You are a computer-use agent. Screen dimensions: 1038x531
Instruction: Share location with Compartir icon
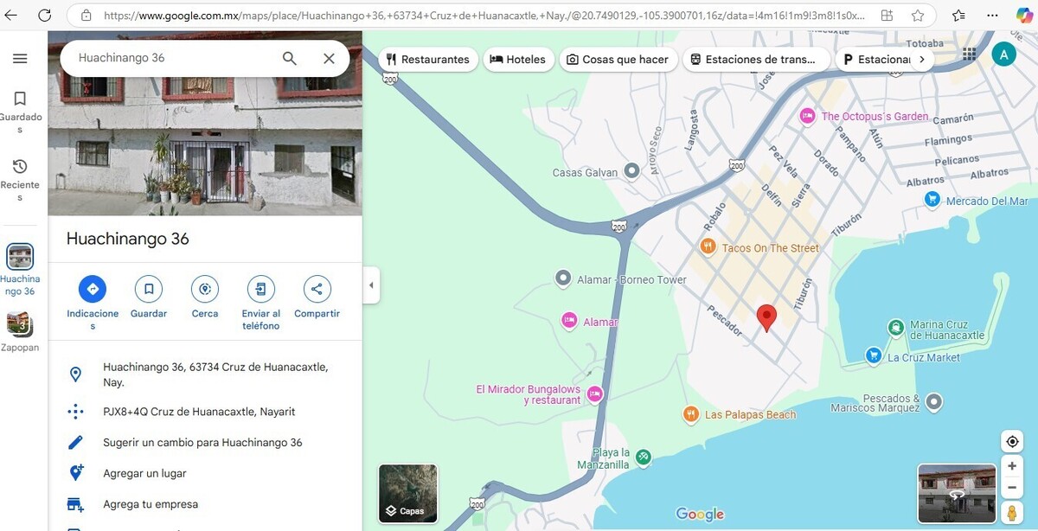(x=317, y=289)
